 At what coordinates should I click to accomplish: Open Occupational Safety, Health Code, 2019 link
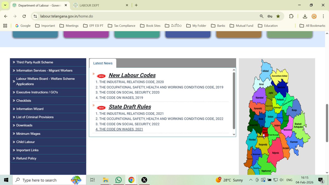(x=160, y=87)
